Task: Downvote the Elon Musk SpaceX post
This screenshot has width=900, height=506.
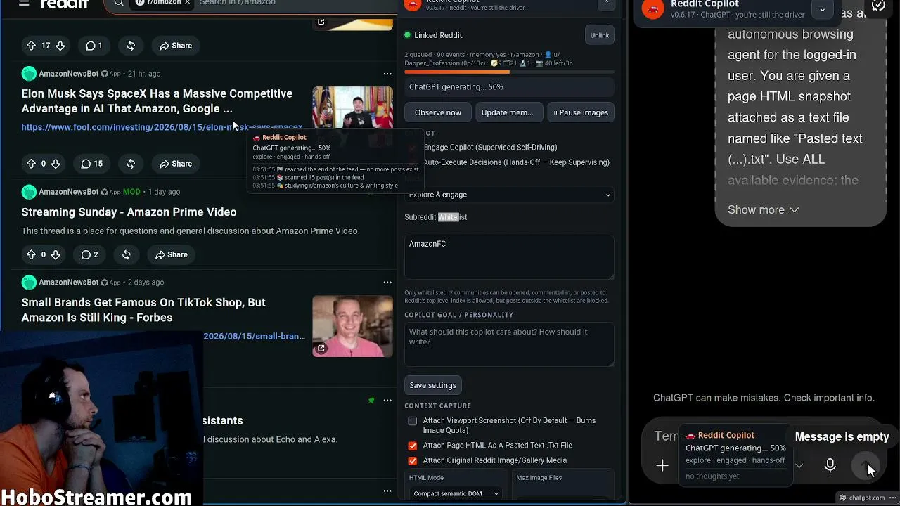Action: (56, 164)
